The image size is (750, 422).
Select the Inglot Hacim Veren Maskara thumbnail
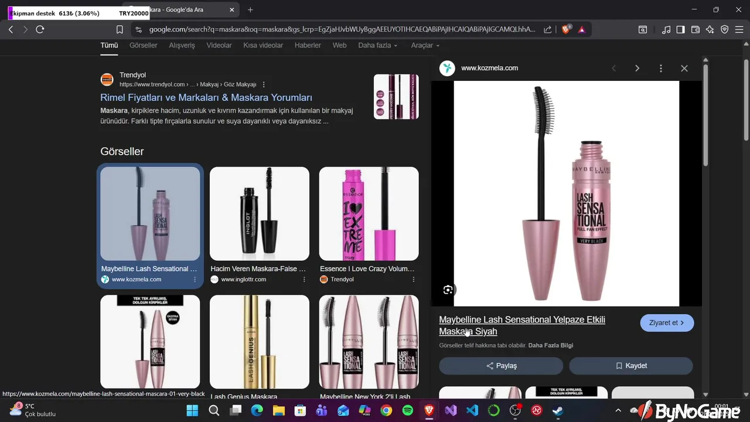[x=260, y=214]
